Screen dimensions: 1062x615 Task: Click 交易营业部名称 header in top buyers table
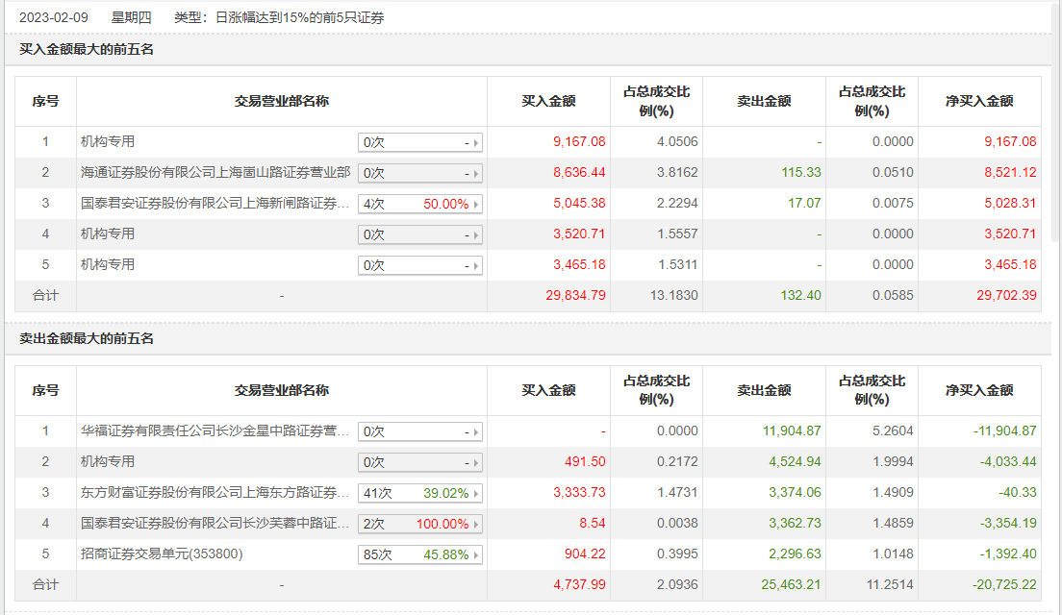(282, 101)
